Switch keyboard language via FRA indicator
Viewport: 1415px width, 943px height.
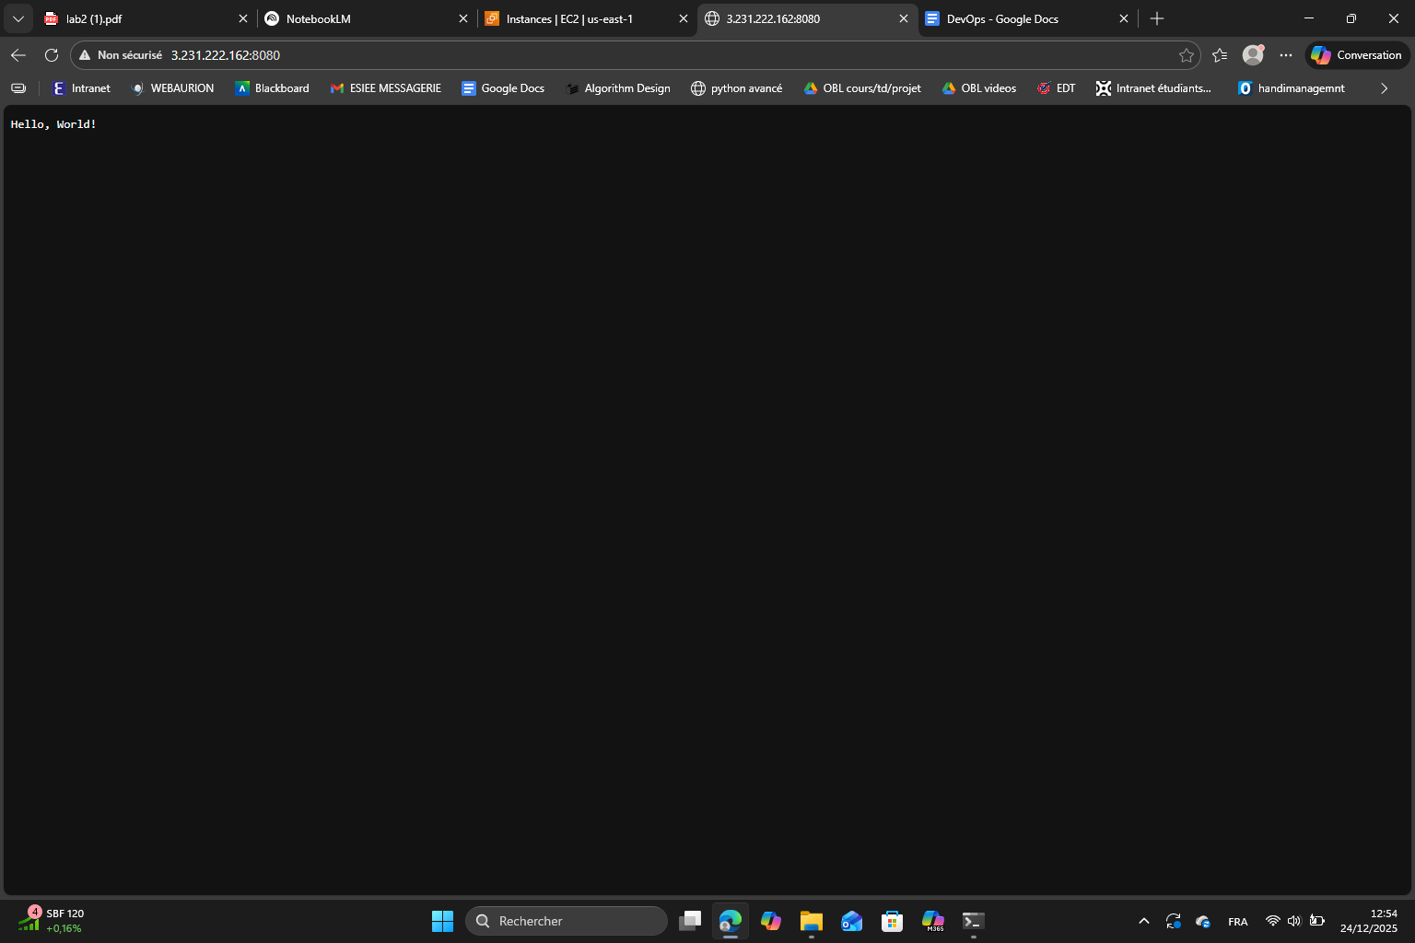[x=1237, y=920]
